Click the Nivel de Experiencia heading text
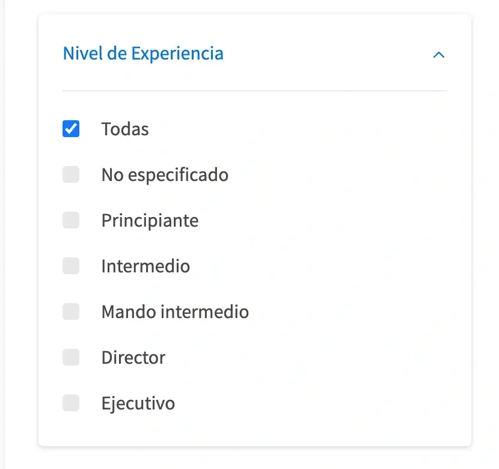 (x=143, y=54)
